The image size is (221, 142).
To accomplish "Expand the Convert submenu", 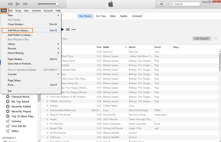I will click(x=31, y=74).
